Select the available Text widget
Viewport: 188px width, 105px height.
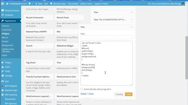pos(67,62)
